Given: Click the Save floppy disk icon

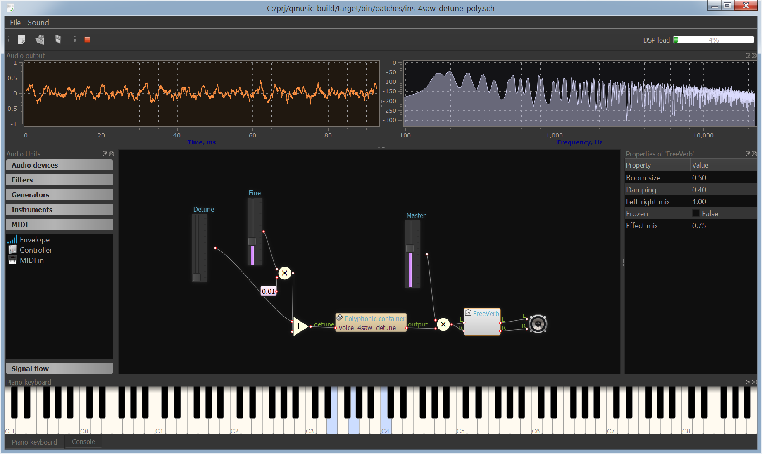Looking at the screenshot, I should 58,40.
